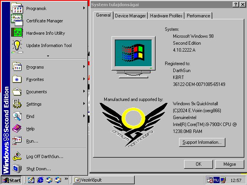Choose Log Off DarthSun... entry
247x185 pixels.
[49, 156]
